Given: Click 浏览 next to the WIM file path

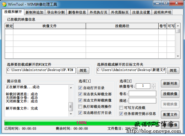Looking at the screenshot, I should [x=83, y=70].
